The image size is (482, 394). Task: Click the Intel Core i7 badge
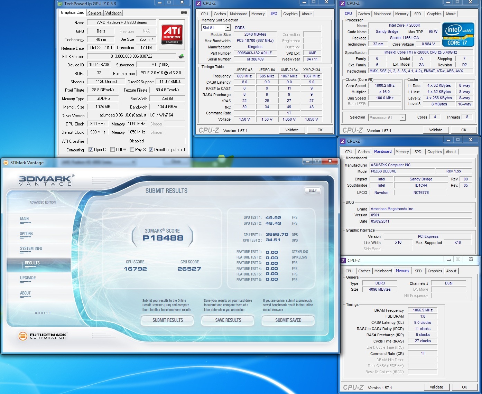point(458,35)
